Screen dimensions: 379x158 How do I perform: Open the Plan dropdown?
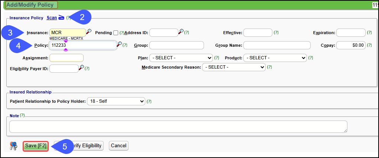[181, 58]
